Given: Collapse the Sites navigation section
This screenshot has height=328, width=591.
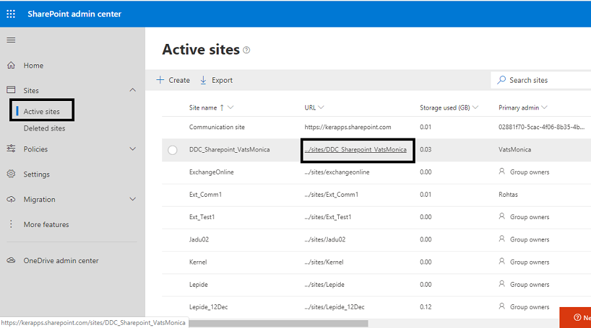Looking at the screenshot, I should tap(133, 90).
